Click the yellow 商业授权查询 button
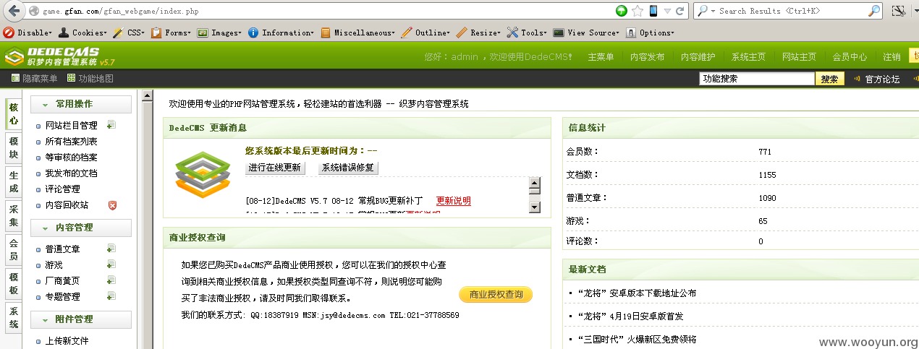This screenshot has width=919, height=349. click(496, 295)
